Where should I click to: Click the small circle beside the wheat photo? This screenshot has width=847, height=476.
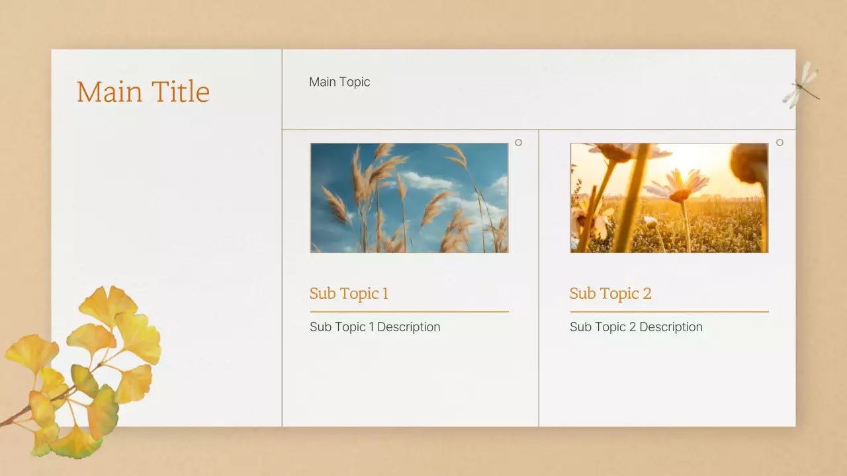coord(518,142)
